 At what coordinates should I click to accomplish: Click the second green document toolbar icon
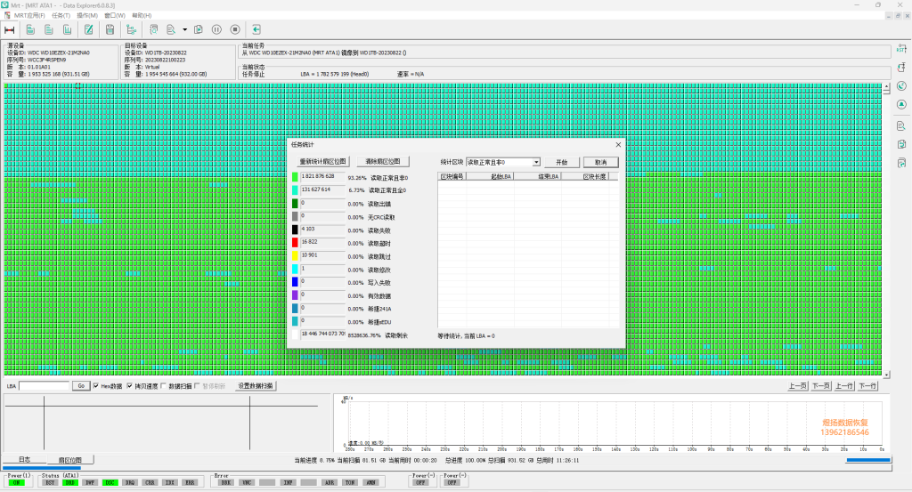point(49,29)
